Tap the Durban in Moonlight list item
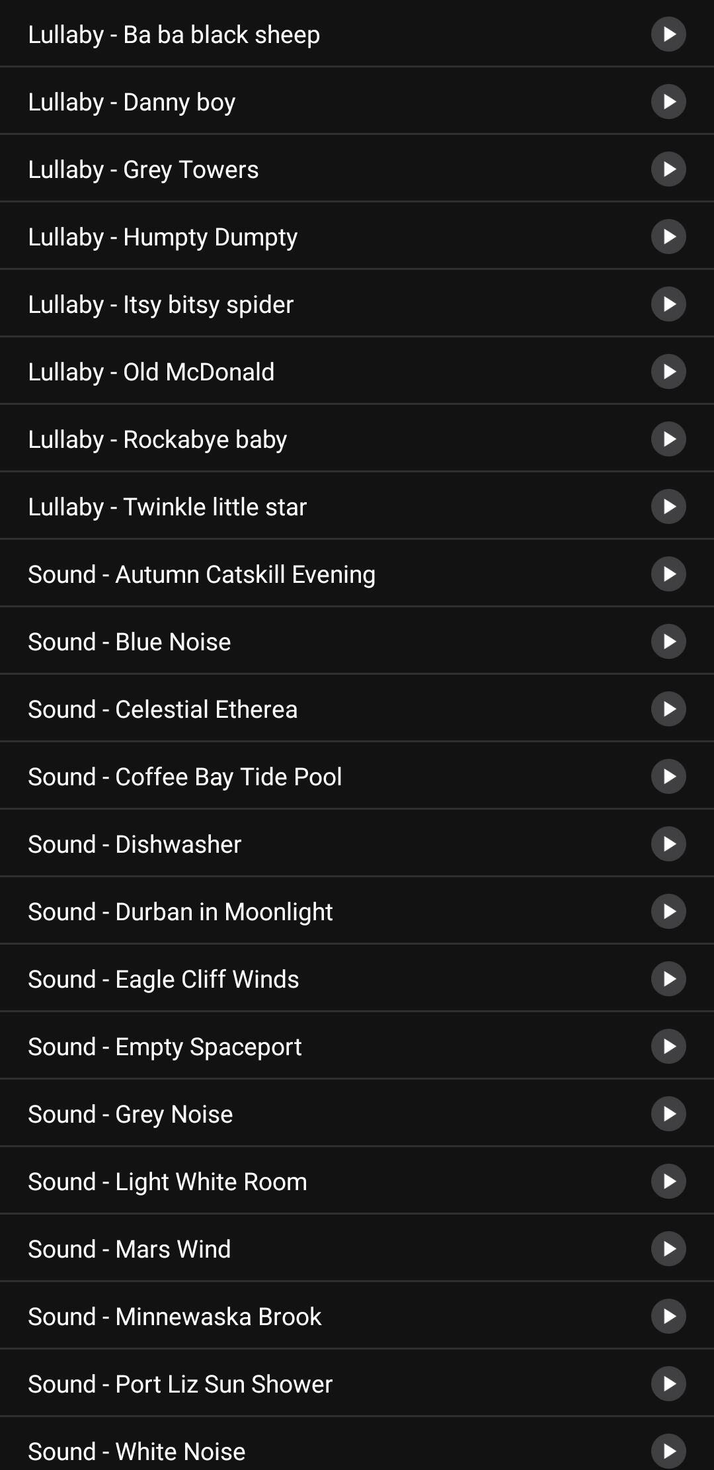 (180, 912)
